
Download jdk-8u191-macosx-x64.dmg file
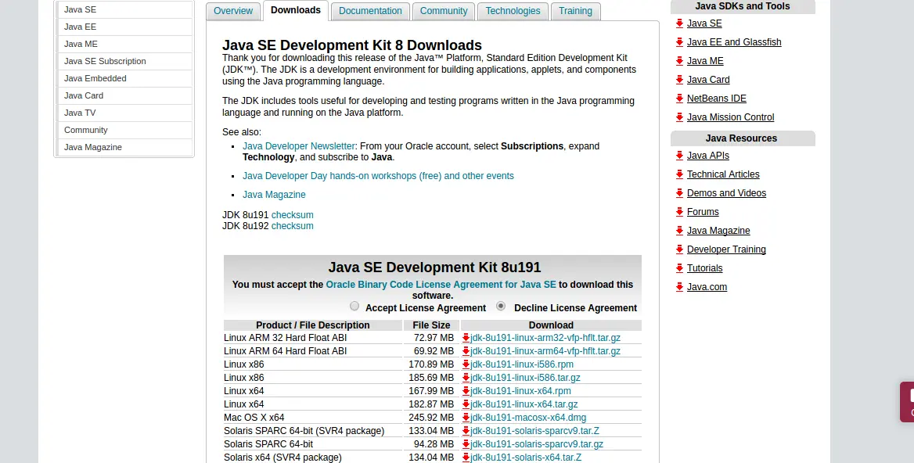[x=528, y=418]
